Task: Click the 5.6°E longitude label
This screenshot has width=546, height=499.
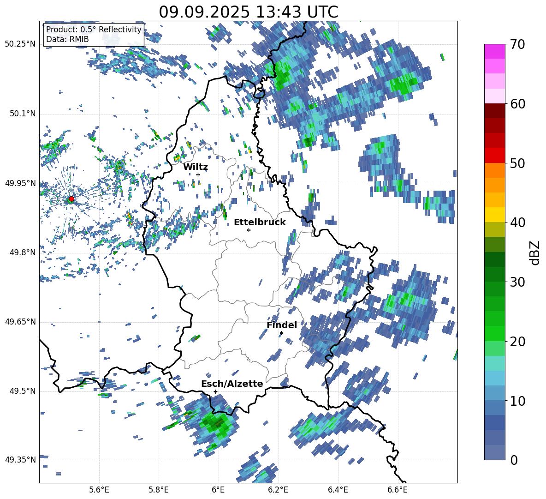Action: (99, 490)
